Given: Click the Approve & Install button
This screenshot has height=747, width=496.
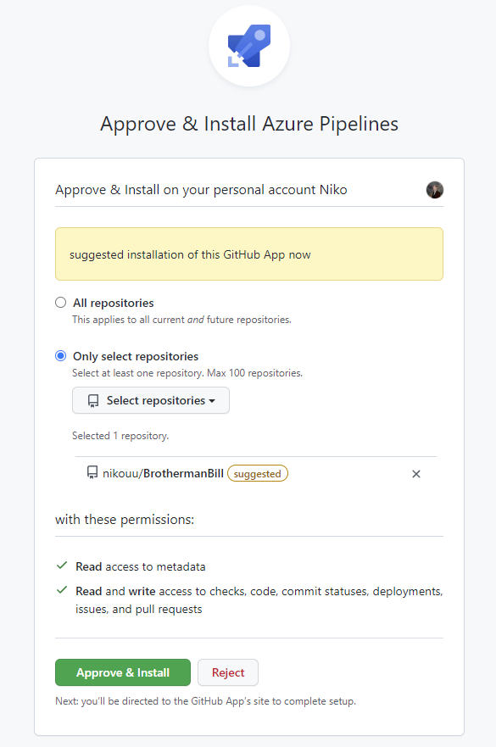Looking at the screenshot, I should point(123,672).
